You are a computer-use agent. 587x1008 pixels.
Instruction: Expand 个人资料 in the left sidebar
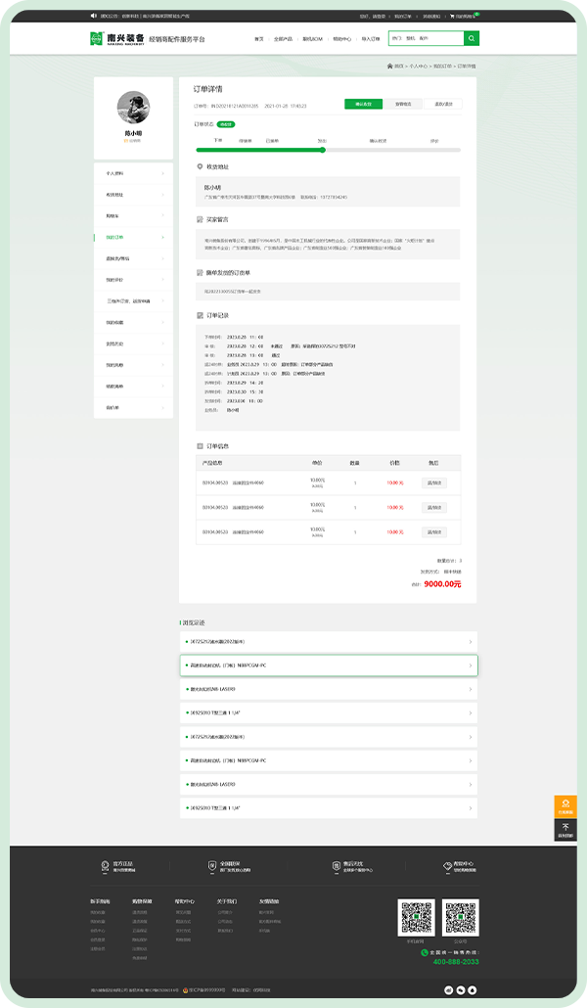click(133, 173)
